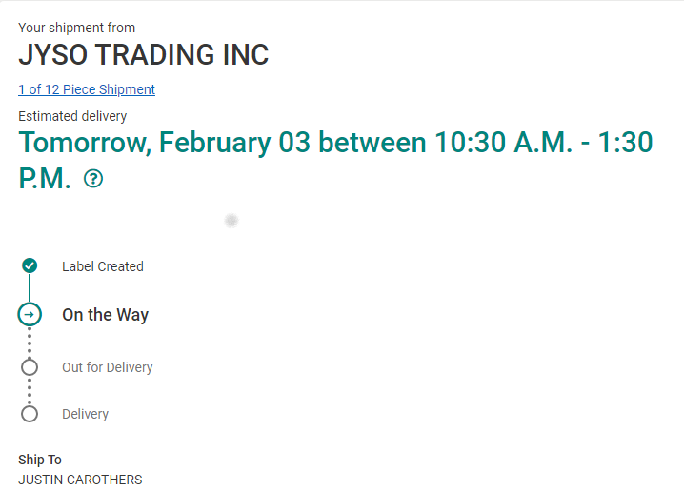Click the dotted line below On the Way
The height and width of the screenshot is (490, 684).
point(30,343)
